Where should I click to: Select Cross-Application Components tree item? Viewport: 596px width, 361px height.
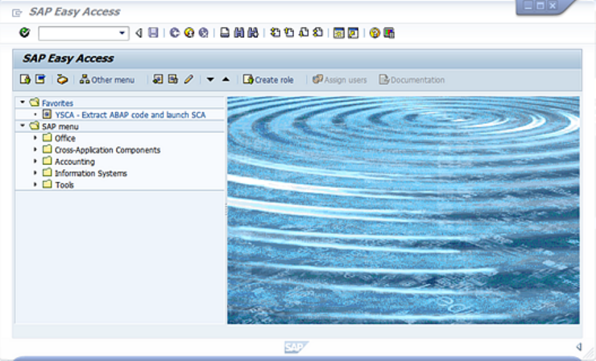[107, 150]
